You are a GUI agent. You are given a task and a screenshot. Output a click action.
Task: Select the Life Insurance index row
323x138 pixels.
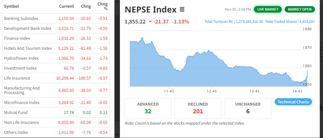(17, 78)
